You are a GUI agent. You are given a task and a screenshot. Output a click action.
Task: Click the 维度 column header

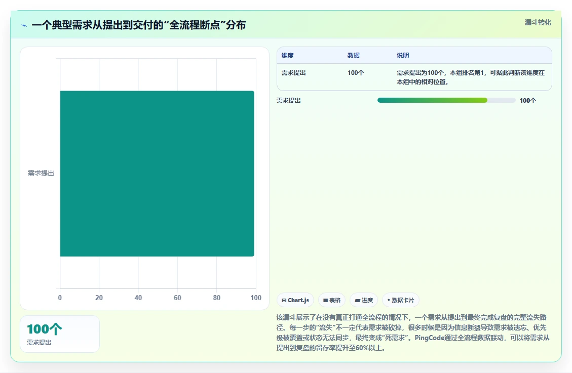287,55
